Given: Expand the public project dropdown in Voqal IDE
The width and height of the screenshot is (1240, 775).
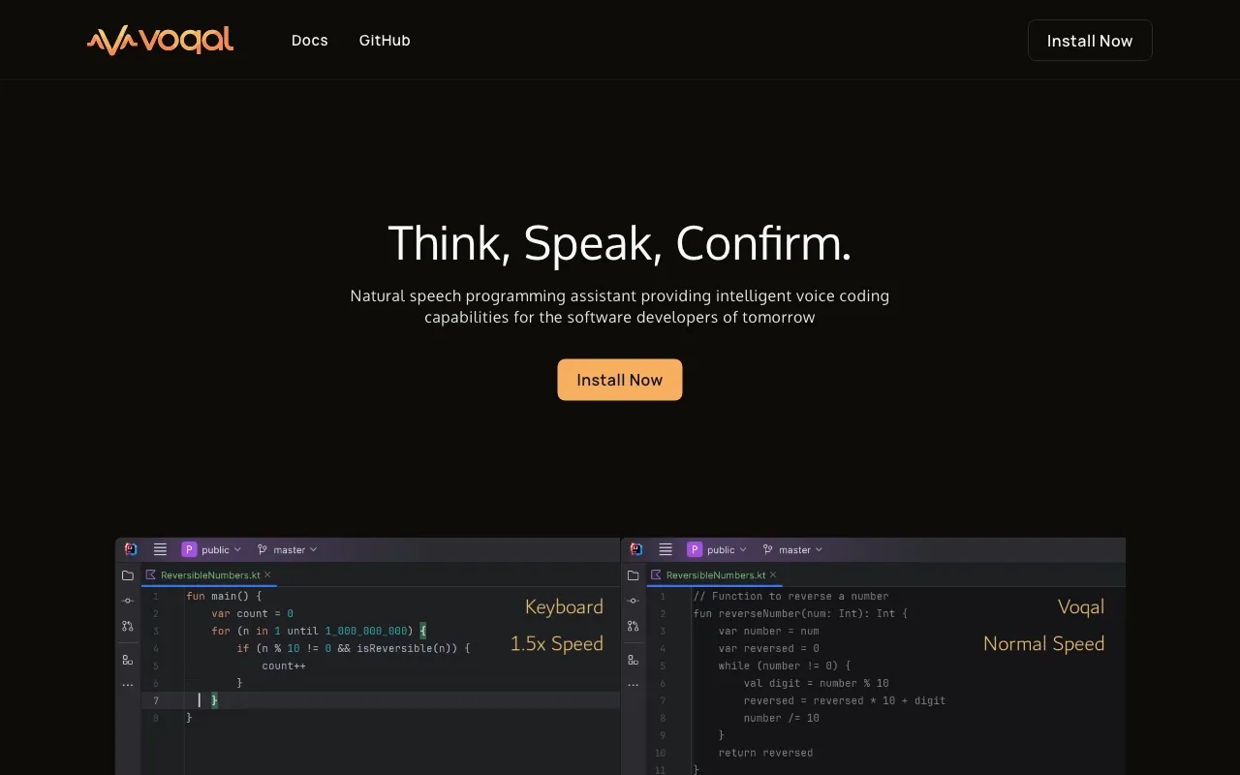Looking at the screenshot, I should [728, 549].
